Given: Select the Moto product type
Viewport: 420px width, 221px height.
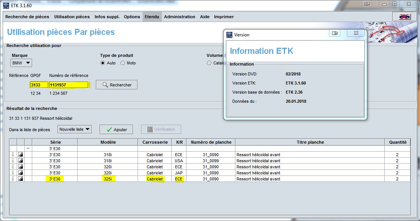Looking at the screenshot, I should pos(123,63).
